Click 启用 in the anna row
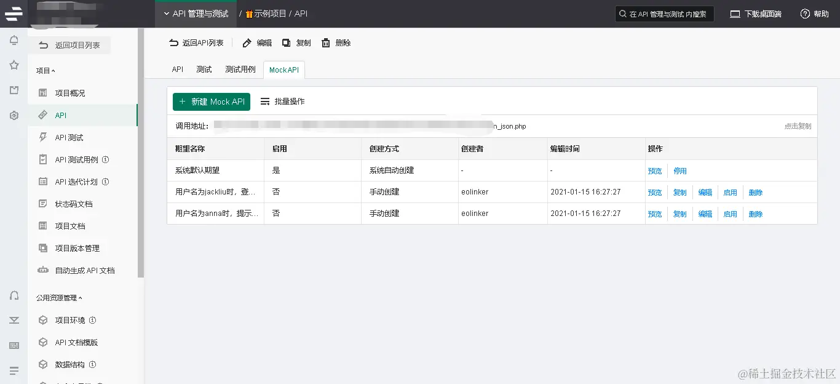Image resolution: width=840 pixels, height=384 pixels. 731,214
